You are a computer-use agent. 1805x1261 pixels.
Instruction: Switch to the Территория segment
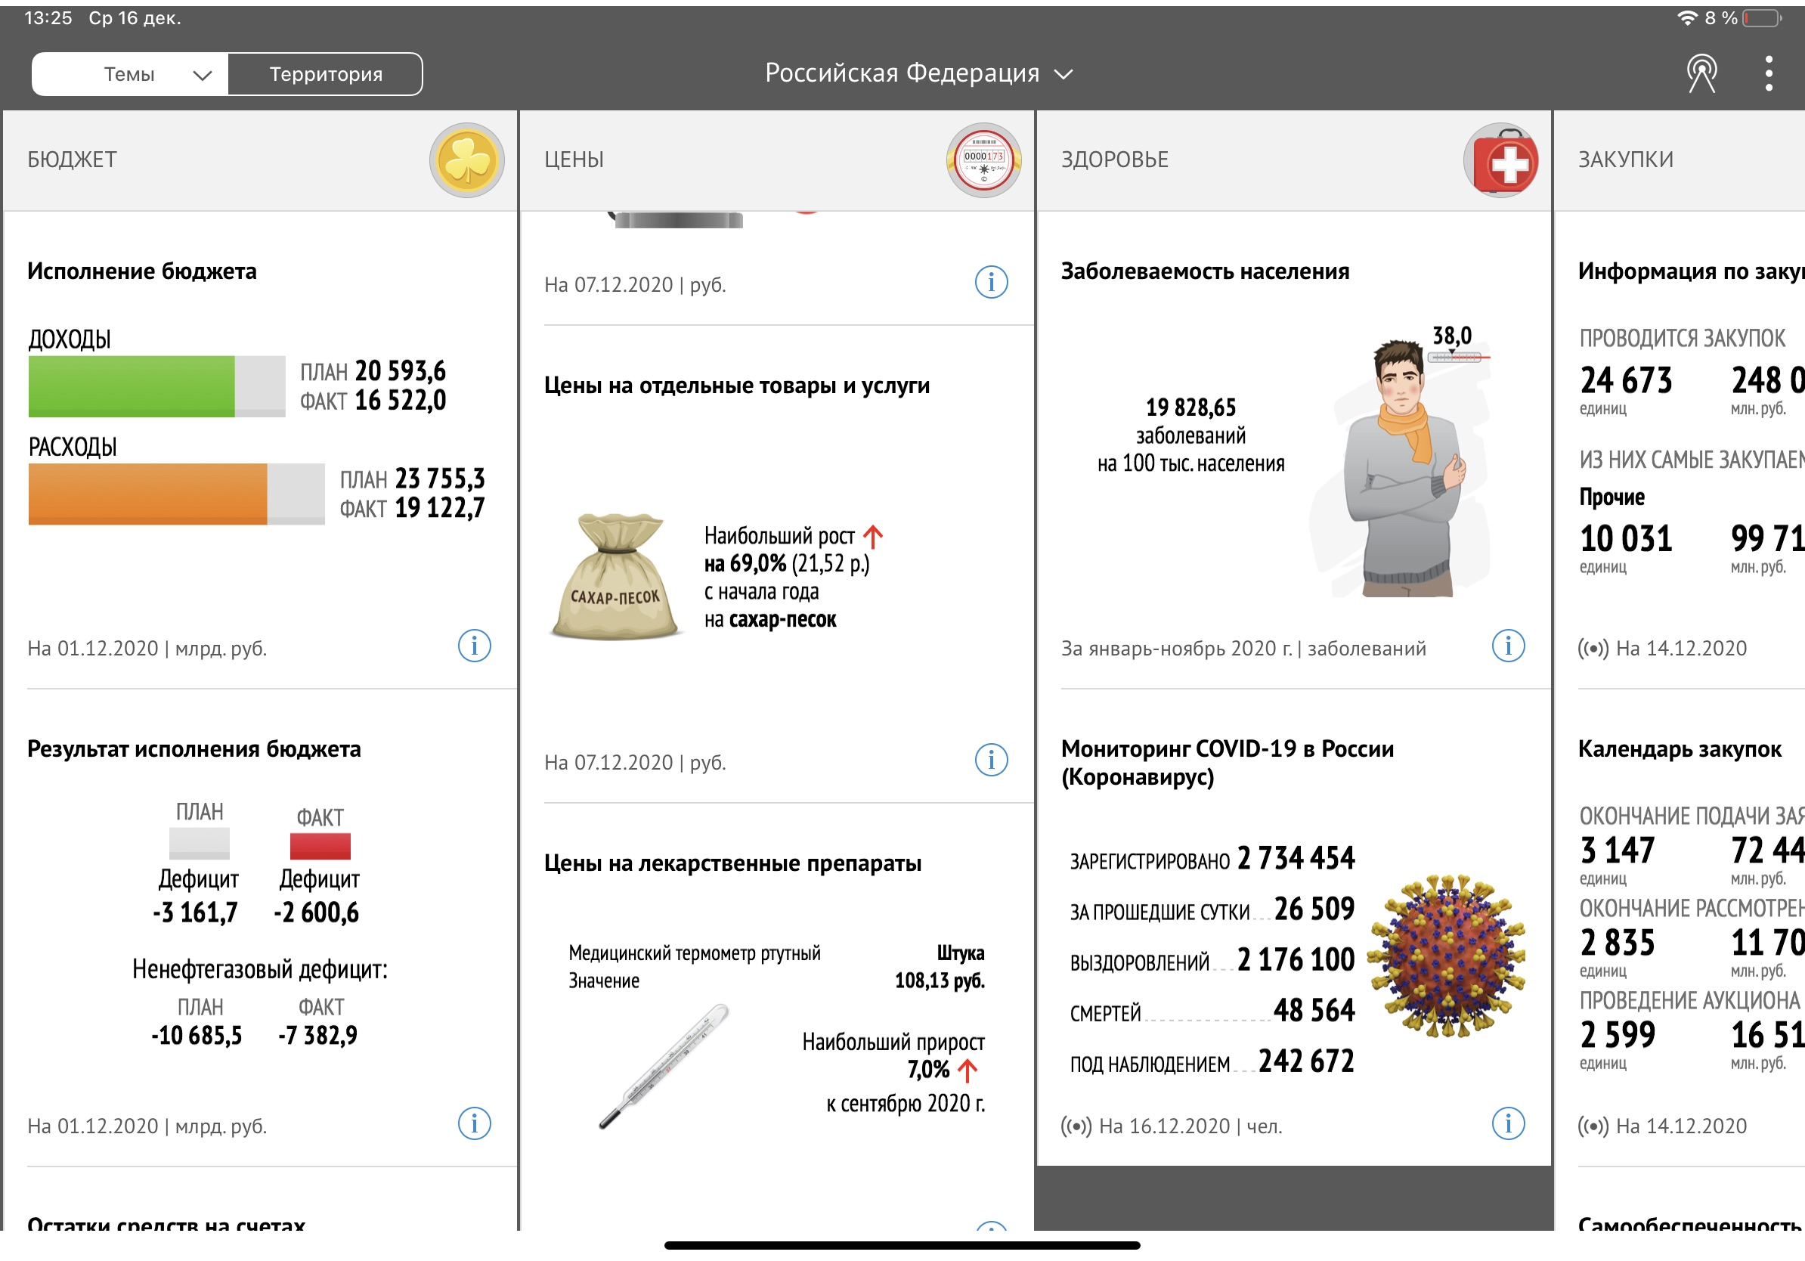pyautogui.click(x=326, y=75)
